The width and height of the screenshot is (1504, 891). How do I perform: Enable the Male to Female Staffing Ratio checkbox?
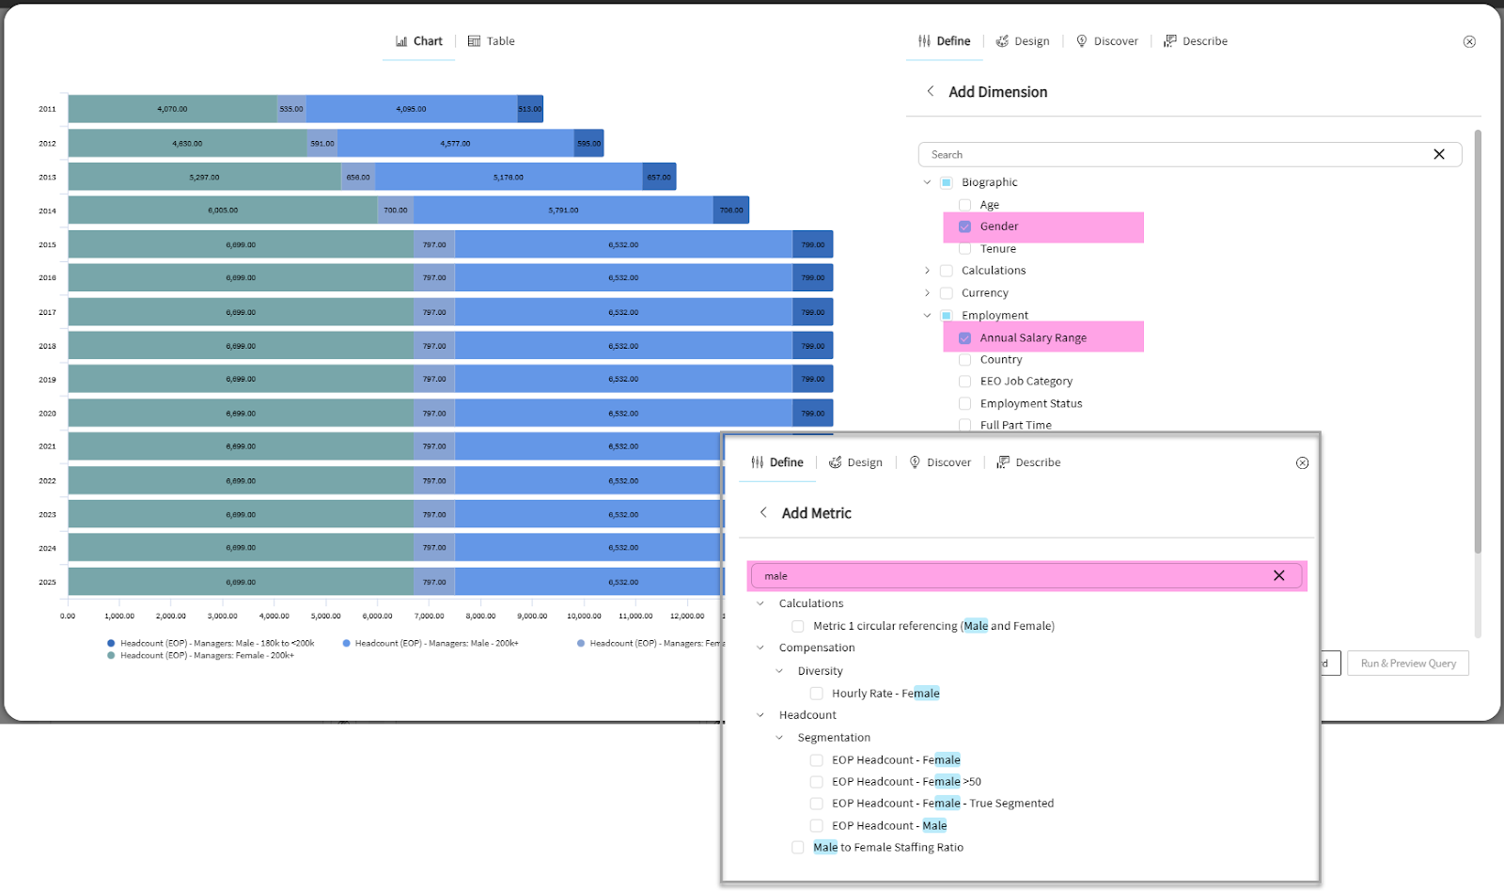tap(797, 848)
